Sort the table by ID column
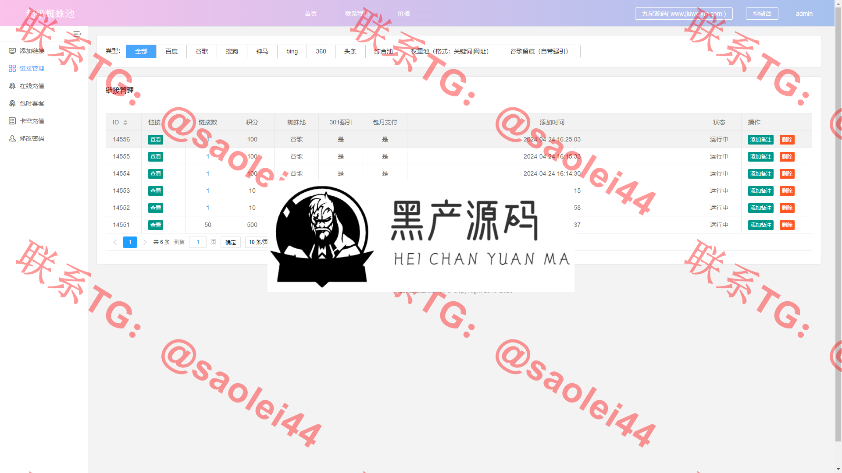Viewport: 842px width, 473px height. [125, 123]
